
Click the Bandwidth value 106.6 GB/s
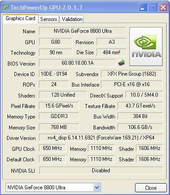pyautogui.click(x=140, y=127)
